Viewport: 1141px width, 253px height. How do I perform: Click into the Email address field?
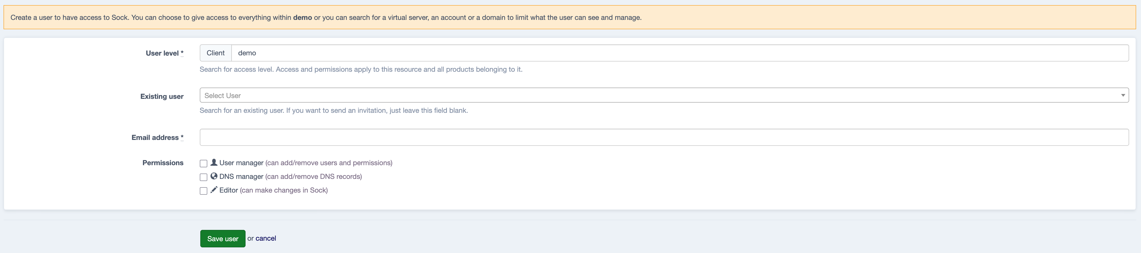point(663,137)
